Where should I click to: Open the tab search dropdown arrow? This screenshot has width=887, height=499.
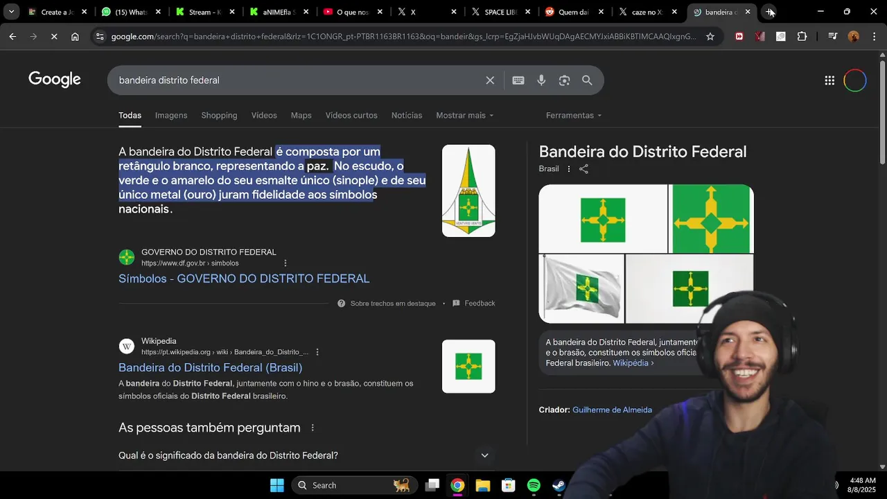[x=11, y=12]
